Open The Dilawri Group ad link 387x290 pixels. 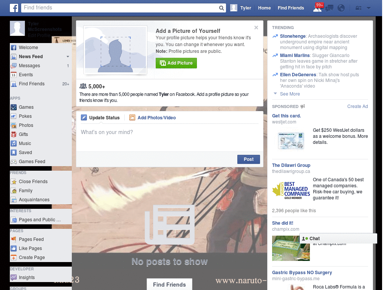(x=291, y=165)
